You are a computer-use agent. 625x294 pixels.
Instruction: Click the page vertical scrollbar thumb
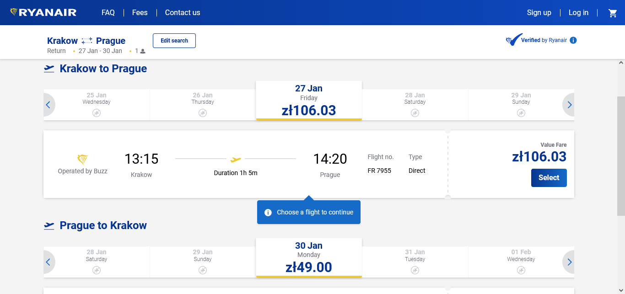(621, 155)
